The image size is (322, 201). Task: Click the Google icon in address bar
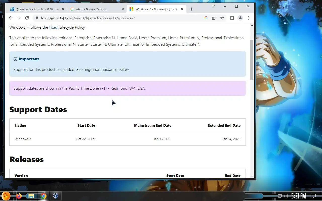pyautogui.click(x=206, y=18)
